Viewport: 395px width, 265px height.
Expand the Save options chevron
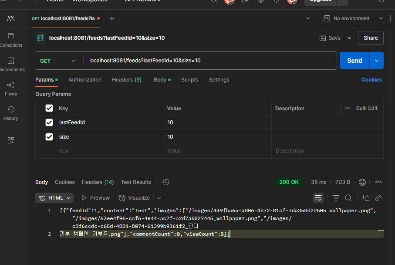coord(349,38)
